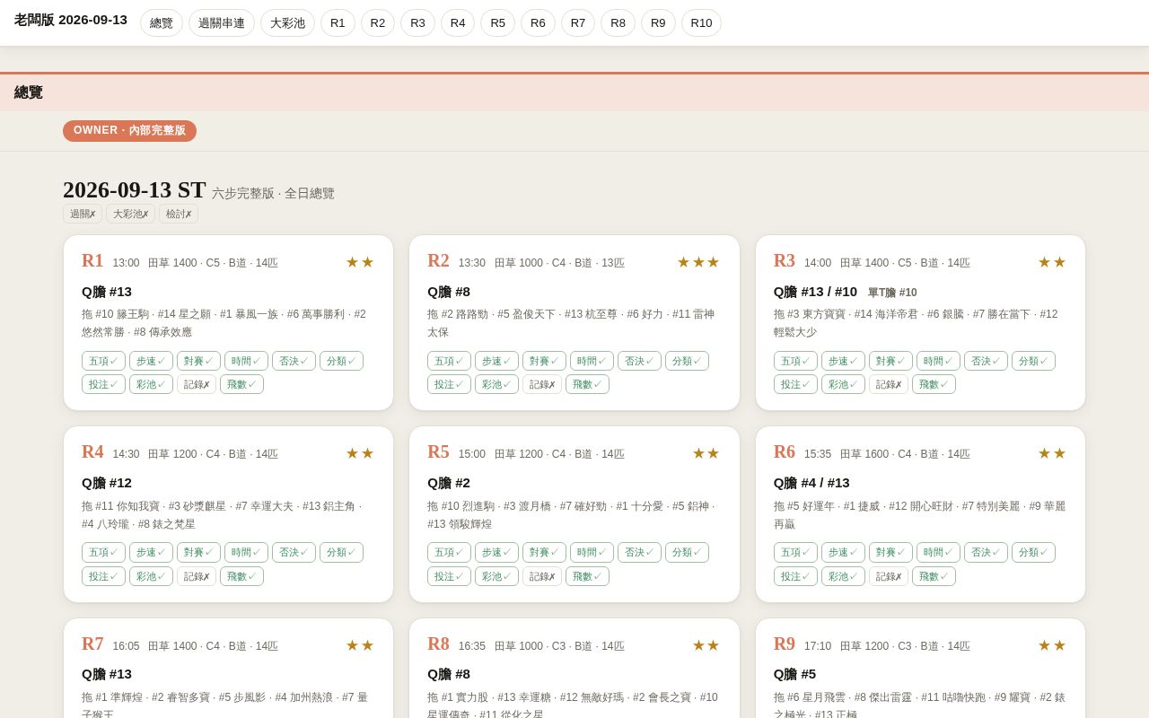
Task: Click the 投注 chip in the R4 card
Action: (x=103, y=576)
